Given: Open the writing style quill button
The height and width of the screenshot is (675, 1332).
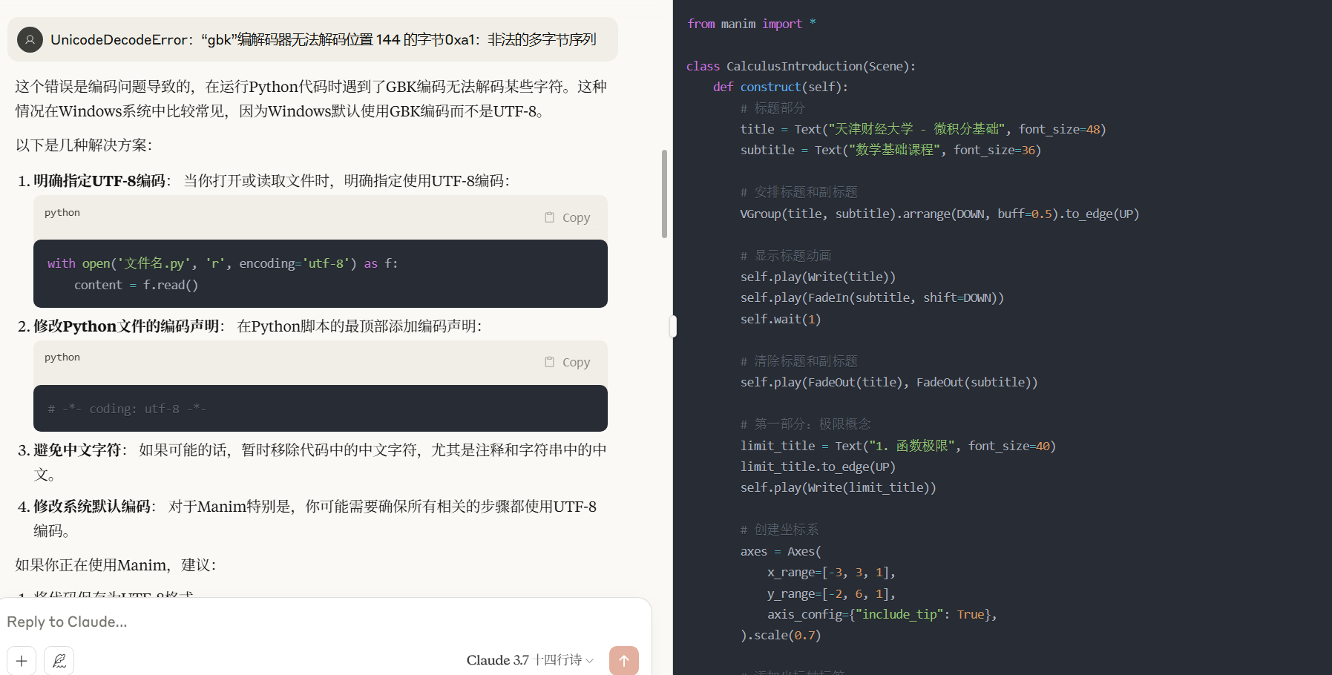Looking at the screenshot, I should coord(59,660).
